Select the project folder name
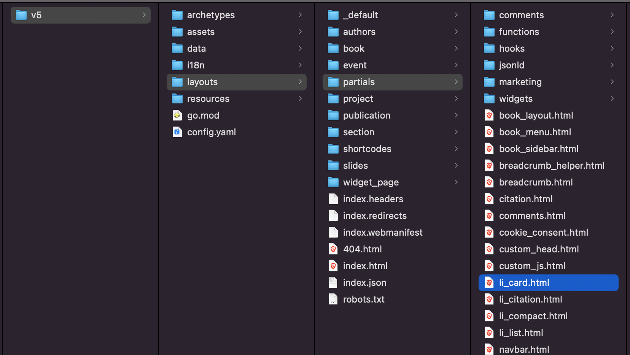Image resolution: width=630 pixels, height=355 pixels. tap(358, 99)
